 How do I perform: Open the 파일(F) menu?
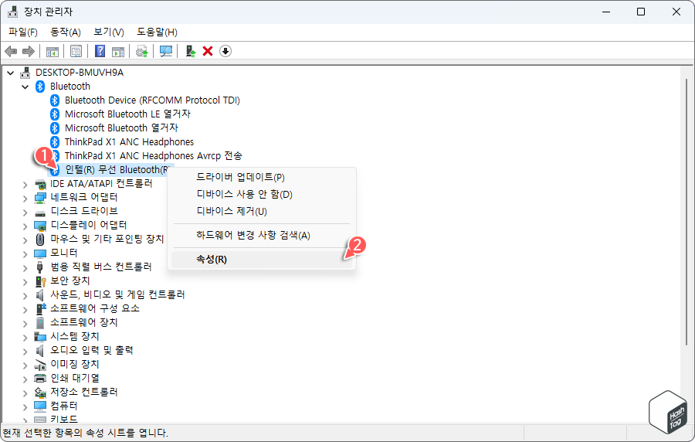(23, 32)
